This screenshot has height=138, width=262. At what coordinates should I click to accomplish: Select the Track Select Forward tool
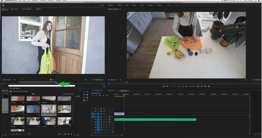point(87,92)
